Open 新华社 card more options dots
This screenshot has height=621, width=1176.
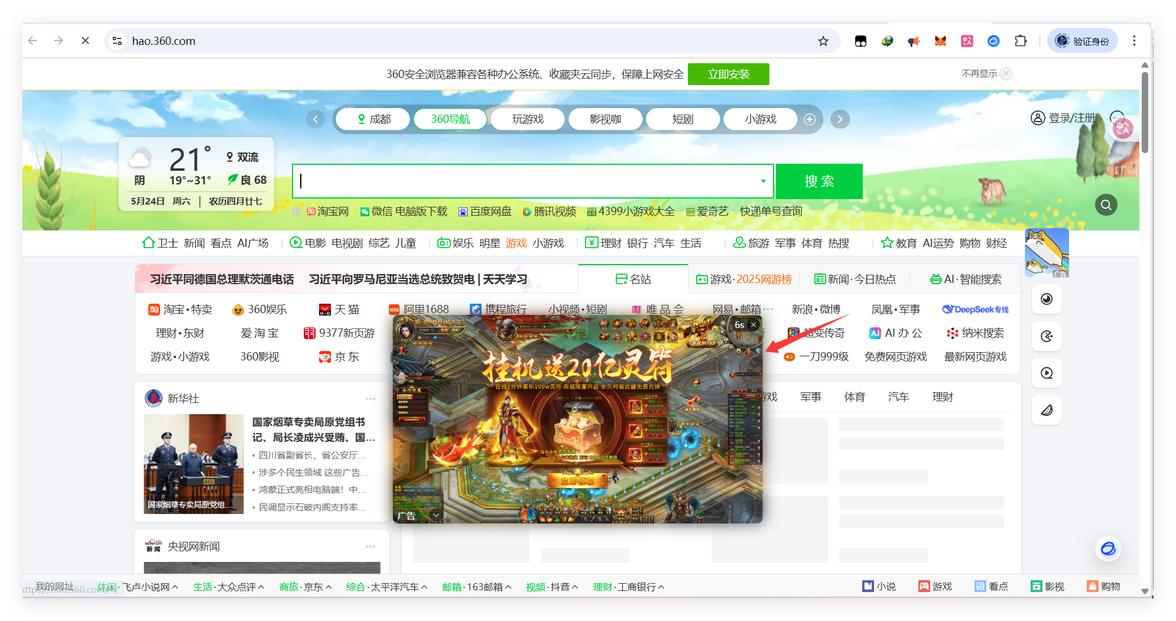tap(371, 399)
